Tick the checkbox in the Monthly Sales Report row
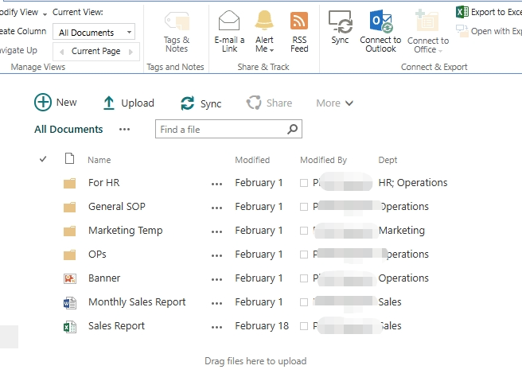This screenshot has width=522, height=381. (x=304, y=302)
